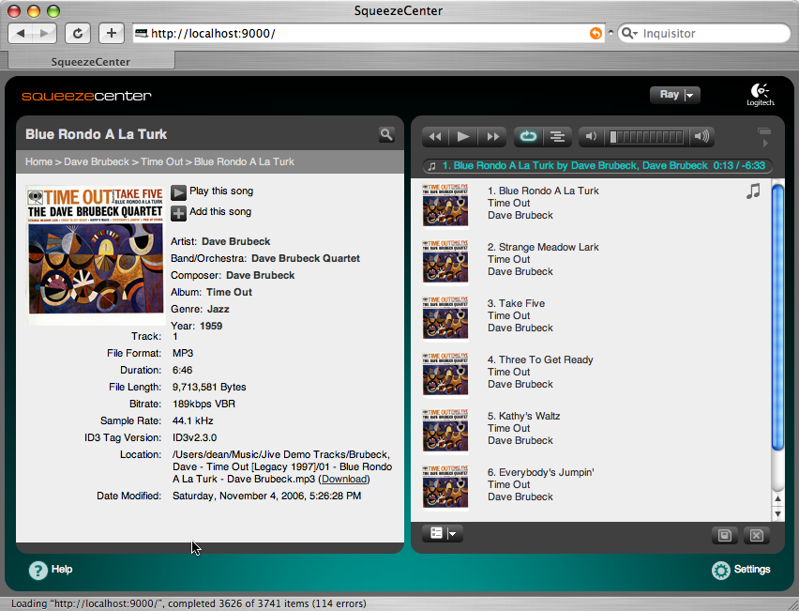
Task: Toggle the panel expand icon near Logitech
Action: coord(763,137)
